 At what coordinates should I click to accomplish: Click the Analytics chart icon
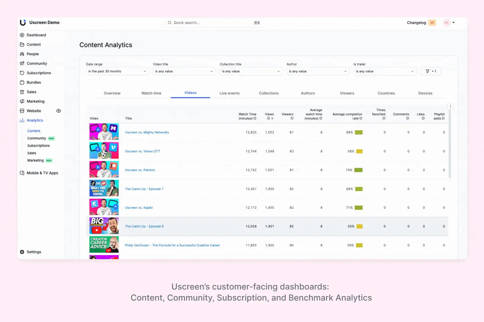coord(22,120)
